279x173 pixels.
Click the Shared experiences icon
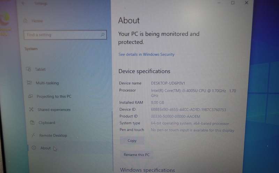[x=31, y=109]
